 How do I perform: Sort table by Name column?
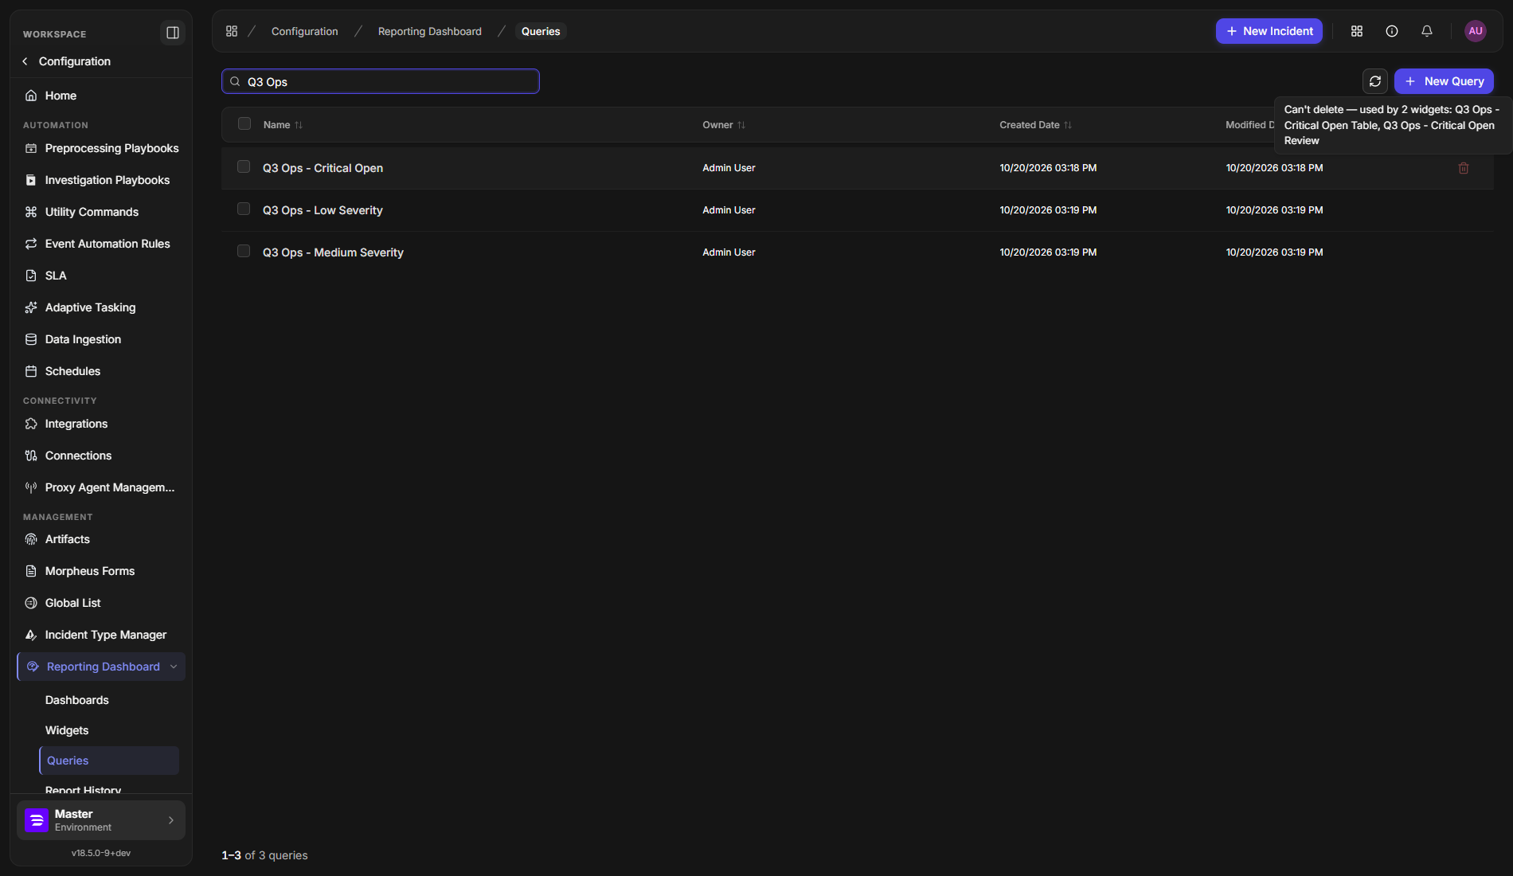click(283, 125)
